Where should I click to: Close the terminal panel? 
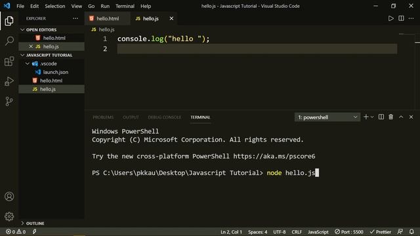click(x=411, y=117)
